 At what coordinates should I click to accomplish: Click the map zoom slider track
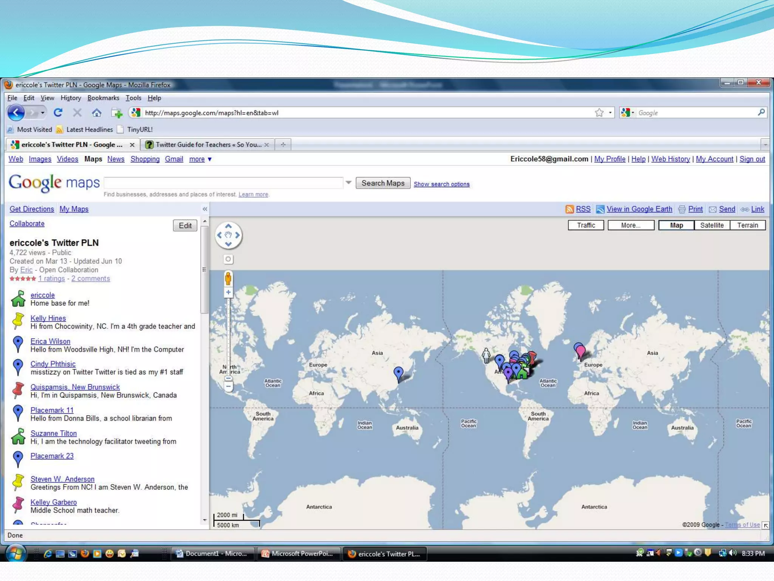228,333
